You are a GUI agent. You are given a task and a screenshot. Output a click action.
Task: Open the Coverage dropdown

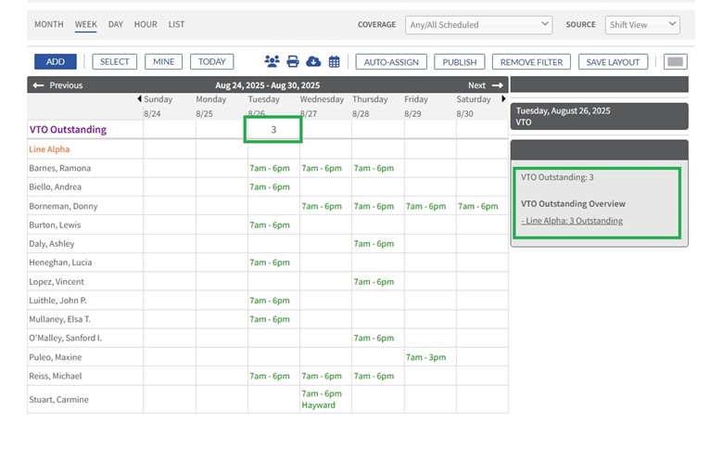478,25
